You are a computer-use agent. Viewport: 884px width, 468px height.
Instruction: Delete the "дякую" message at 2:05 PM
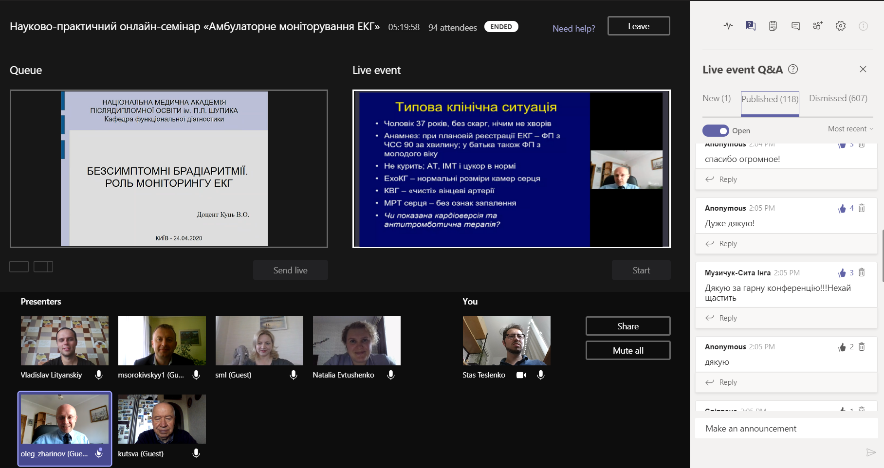click(862, 346)
